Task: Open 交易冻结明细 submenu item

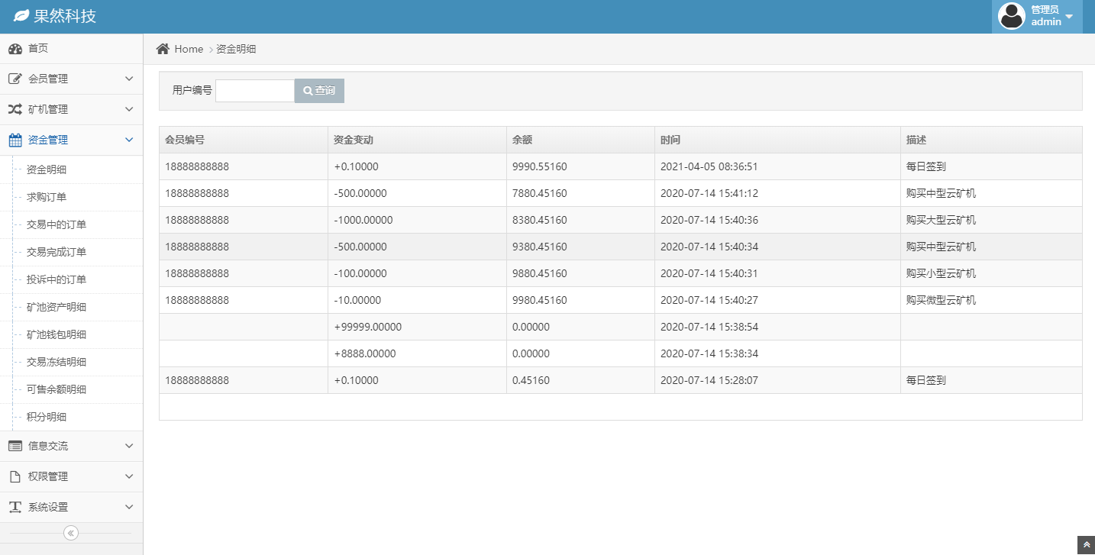Action: (71, 362)
